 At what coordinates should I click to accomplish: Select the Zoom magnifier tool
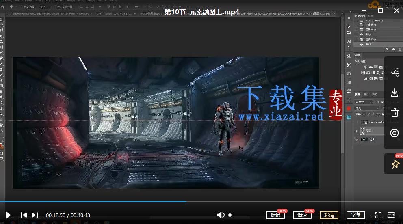(2, 130)
